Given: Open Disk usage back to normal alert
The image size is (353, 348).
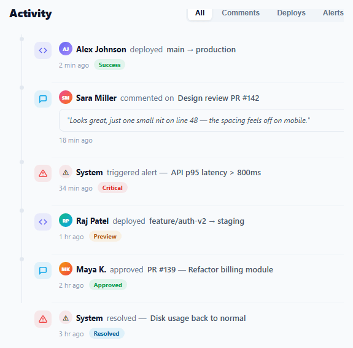Looking at the screenshot, I should [198, 318].
